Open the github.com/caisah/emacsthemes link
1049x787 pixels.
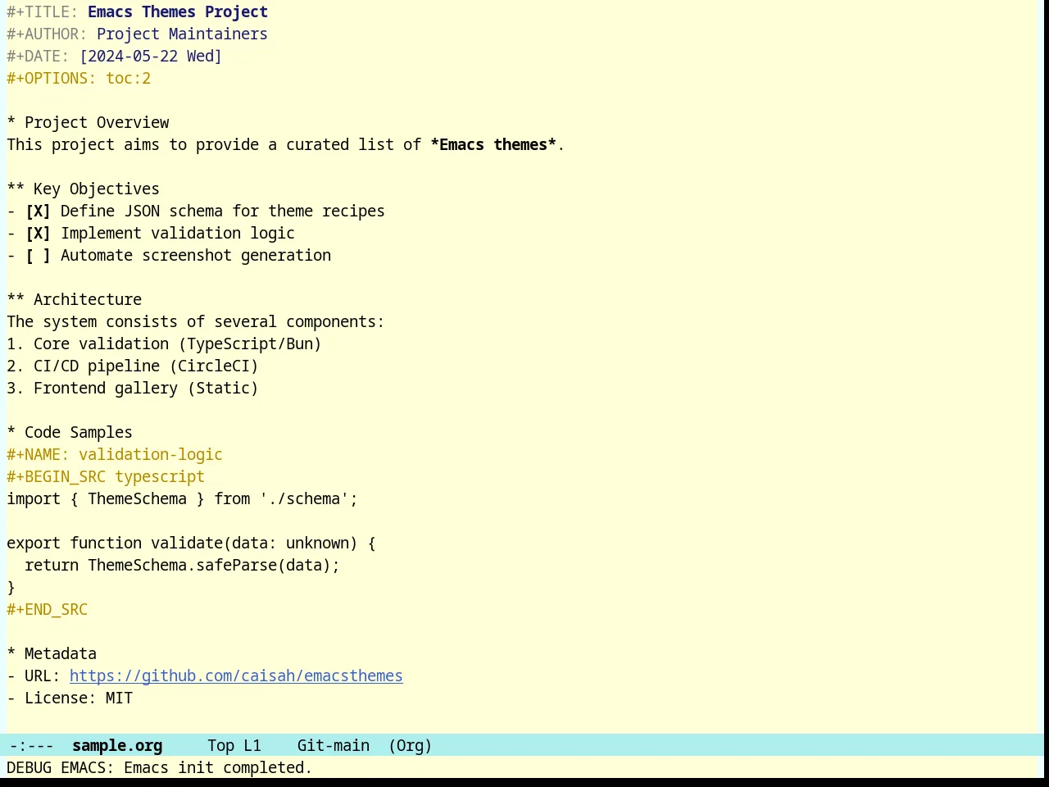coord(236,676)
